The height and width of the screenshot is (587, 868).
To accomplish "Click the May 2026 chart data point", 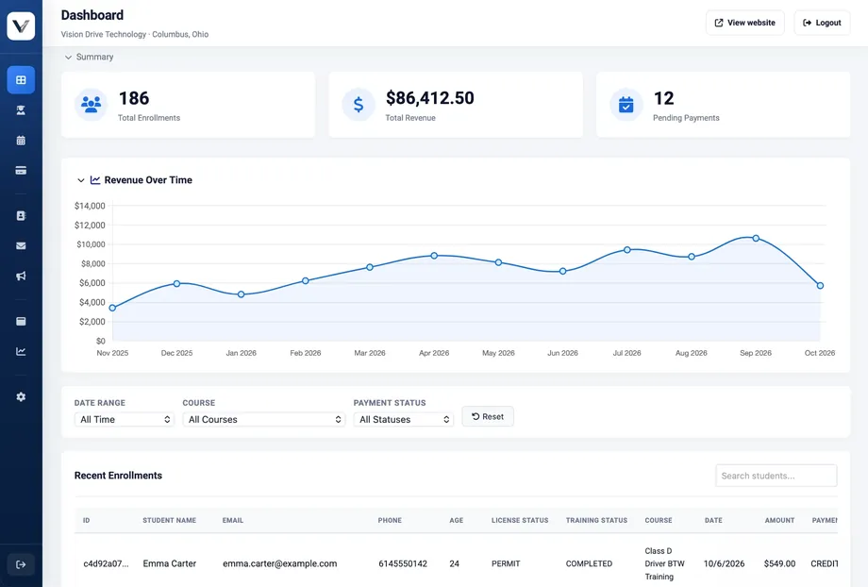I will 498,262.
